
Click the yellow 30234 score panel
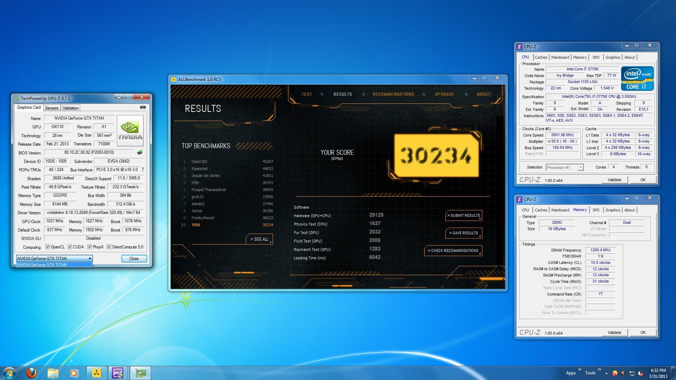[x=436, y=155]
